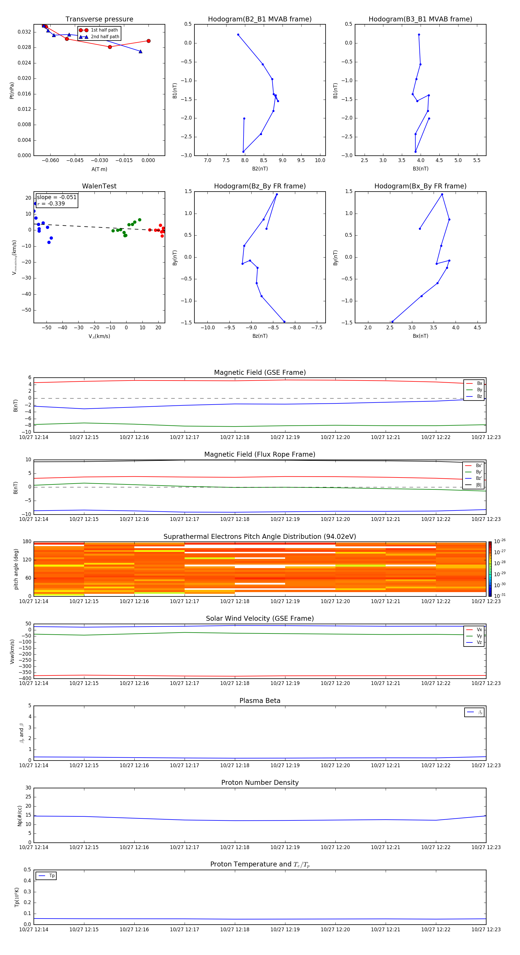The width and height of the screenshot is (520, 955).
Task: Click the 'Vz' legend entry
Action: [474, 642]
